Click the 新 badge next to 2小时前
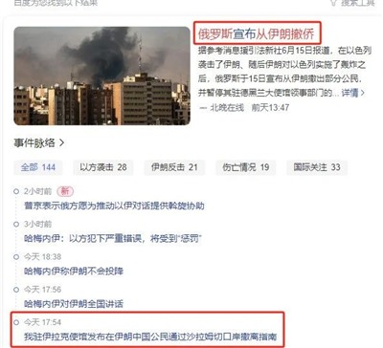383x348 pixels. (x=65, y=191)
